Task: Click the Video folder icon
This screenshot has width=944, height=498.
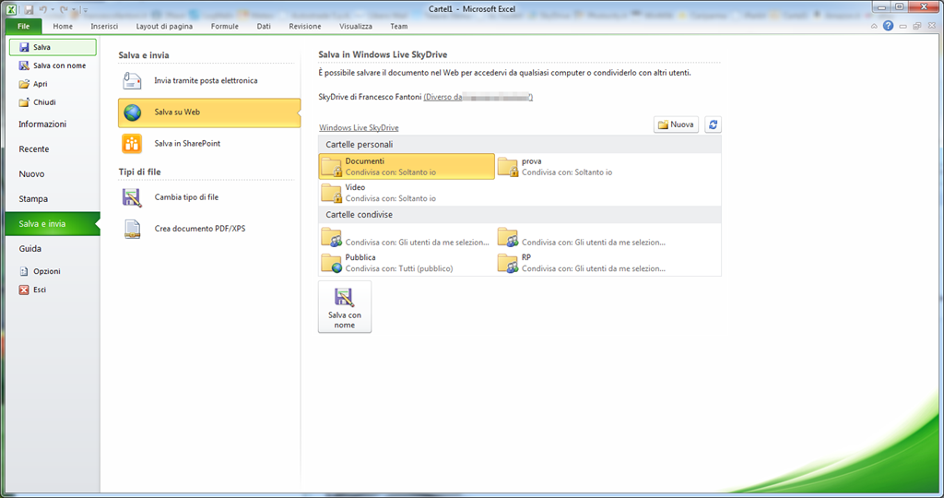Action: pyautogui.click(x=332, y=193)
